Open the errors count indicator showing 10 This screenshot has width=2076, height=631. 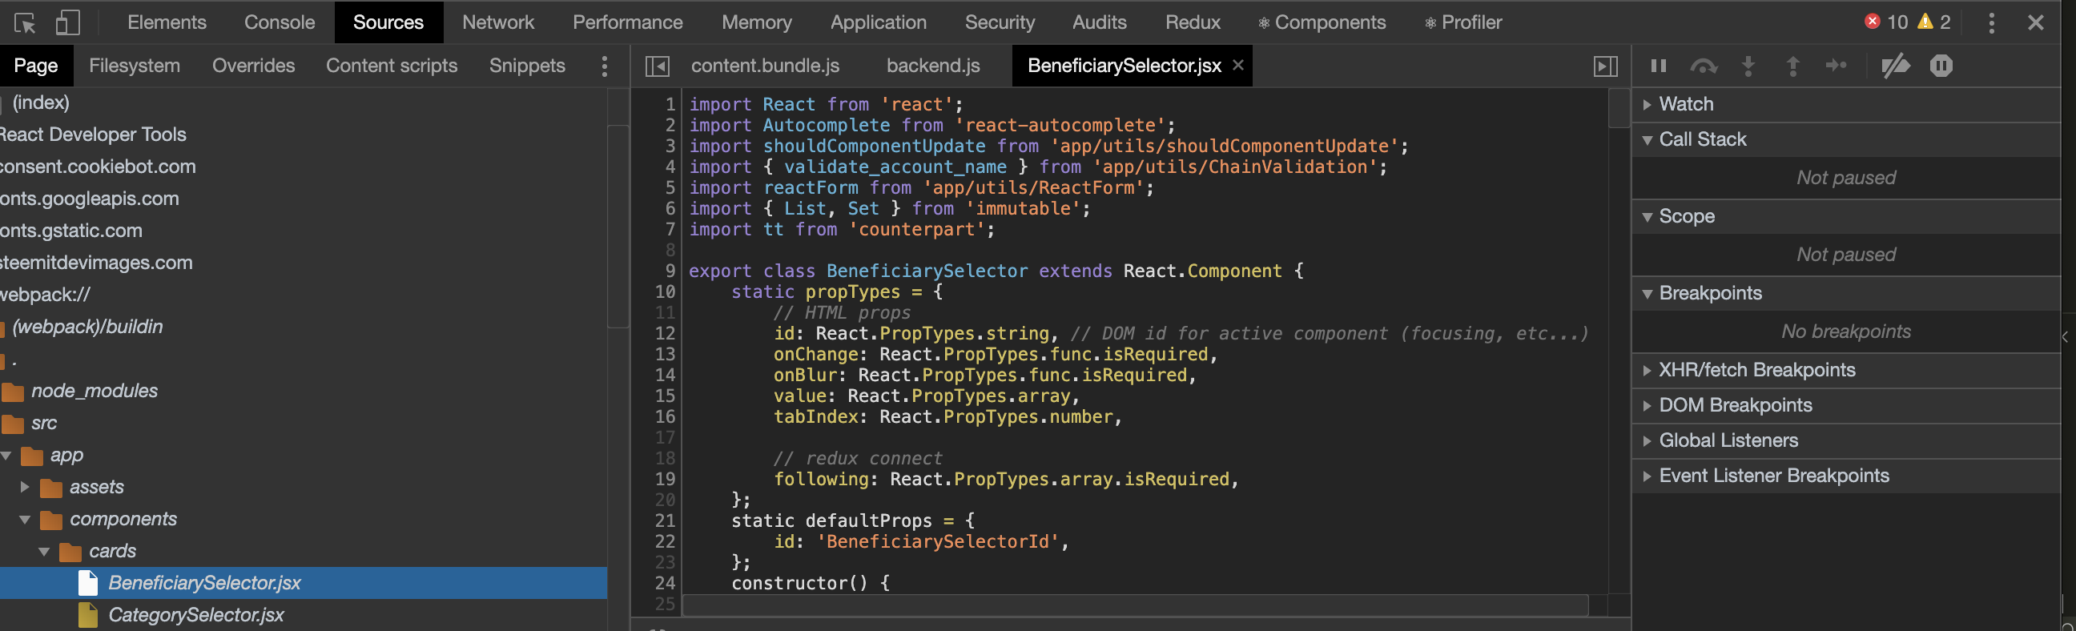pyautogui.click(x=1886, y=22)
